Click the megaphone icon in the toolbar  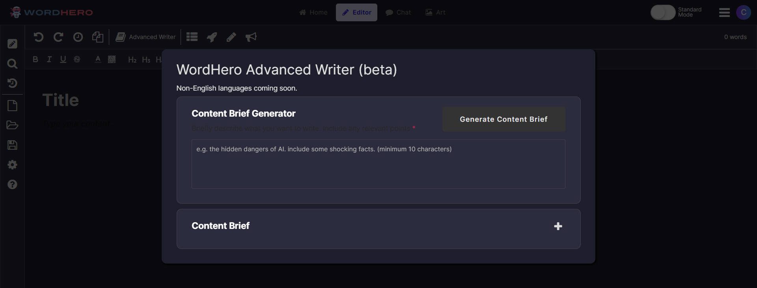[251, 37]
